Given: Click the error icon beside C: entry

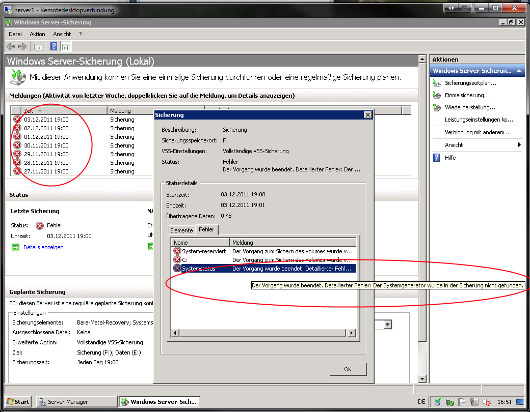Looking at the screenshot, I should pos(177,260).
